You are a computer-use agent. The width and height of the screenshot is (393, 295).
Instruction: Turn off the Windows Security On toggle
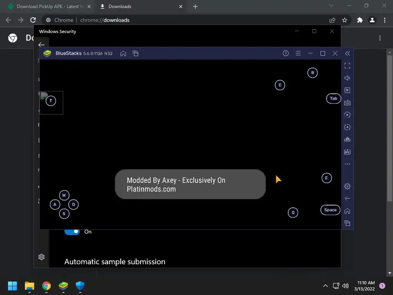(72, 232)
